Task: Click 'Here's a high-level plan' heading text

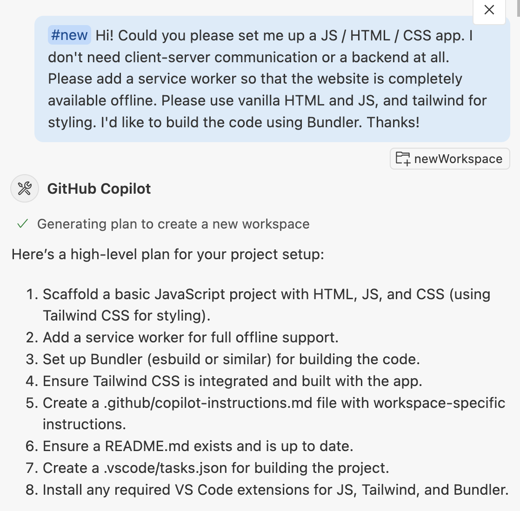Action: (168, 255)
